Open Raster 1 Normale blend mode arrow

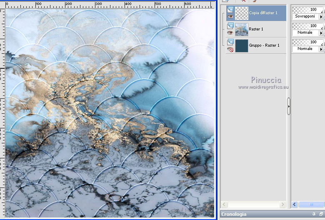(x=321, y=33)
